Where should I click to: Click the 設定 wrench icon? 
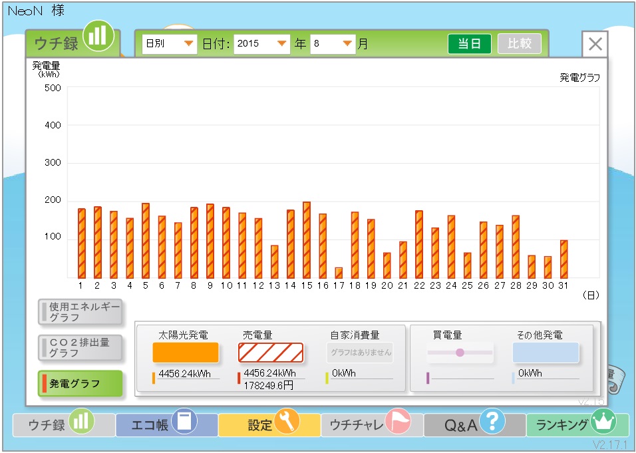(x=287, y=421)
